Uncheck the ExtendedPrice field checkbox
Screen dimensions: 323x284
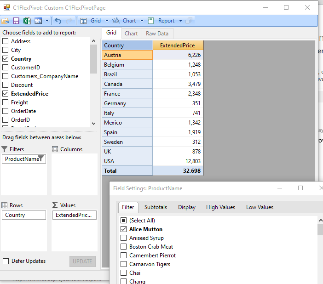(6, 94)
